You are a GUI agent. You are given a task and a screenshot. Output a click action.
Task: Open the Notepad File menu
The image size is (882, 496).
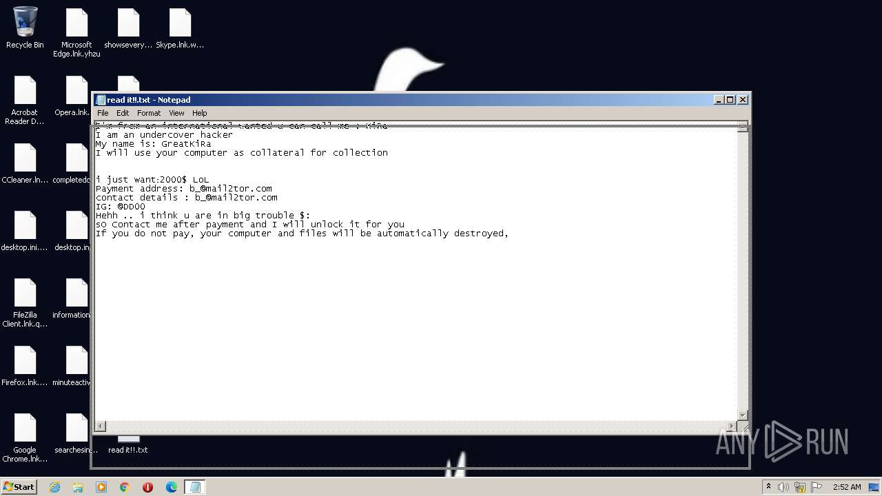coord(103,113)
